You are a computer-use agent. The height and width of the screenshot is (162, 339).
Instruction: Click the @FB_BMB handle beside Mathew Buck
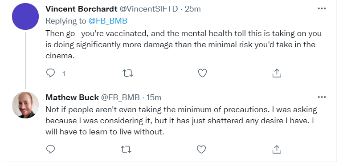[120, 97]
